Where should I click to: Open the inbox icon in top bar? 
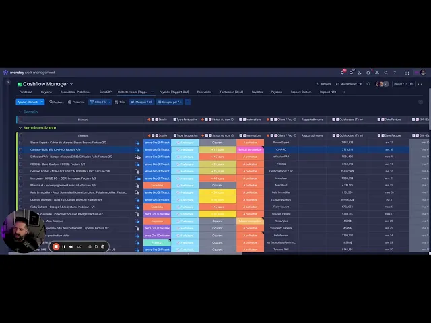[x=351, y=73]
